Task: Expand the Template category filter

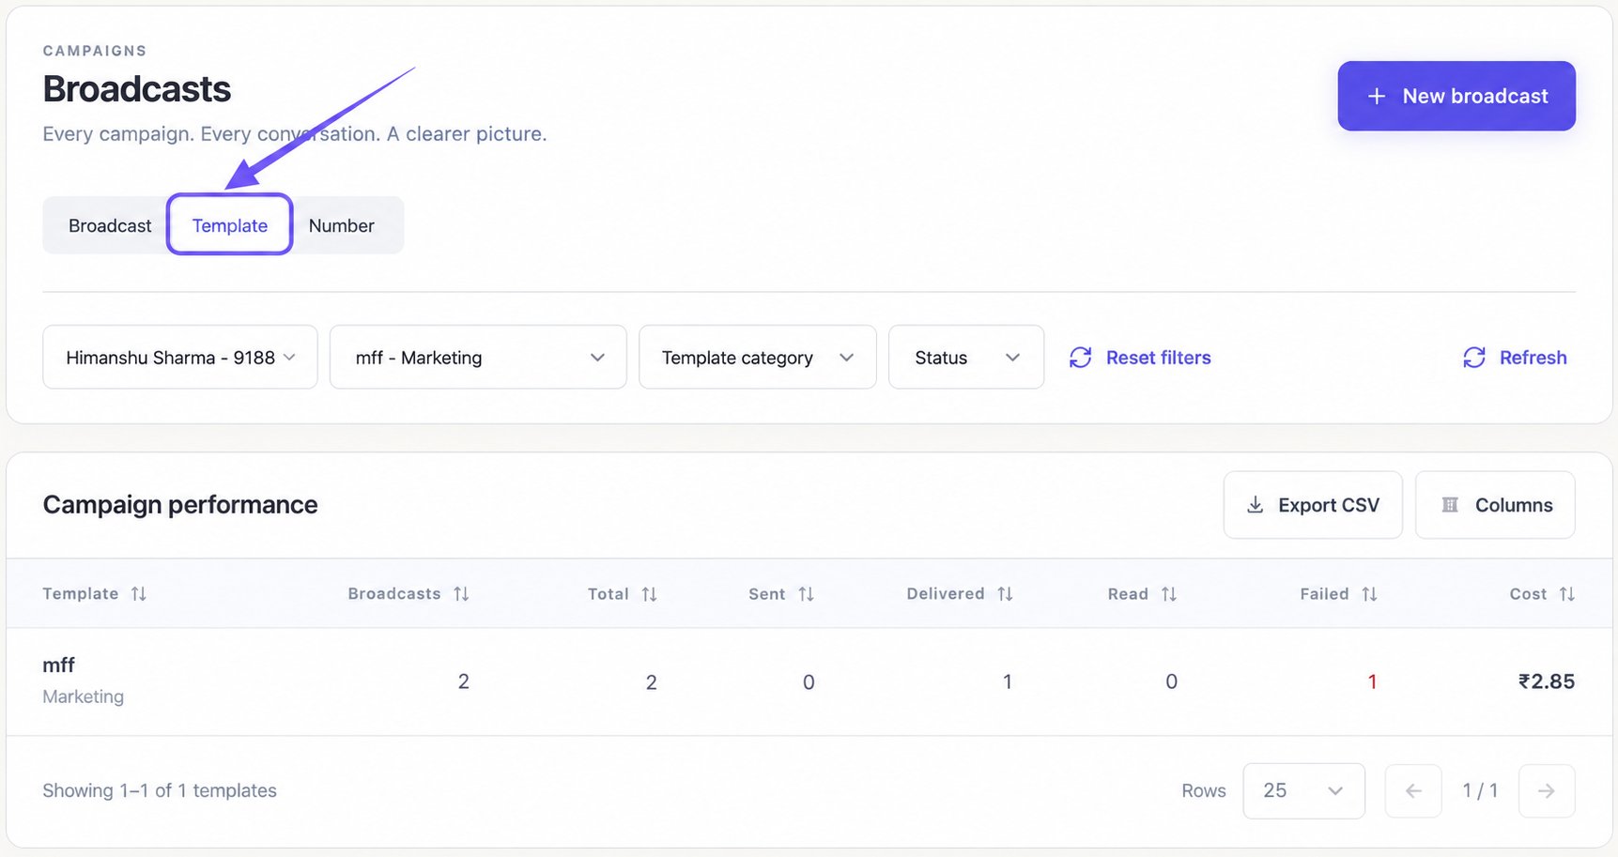Action: pos(758,357)
